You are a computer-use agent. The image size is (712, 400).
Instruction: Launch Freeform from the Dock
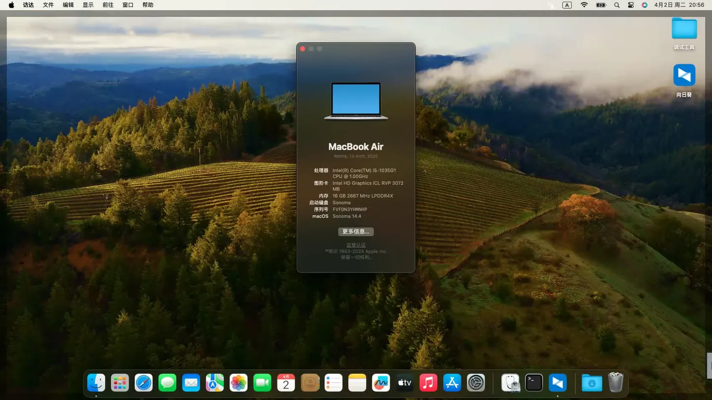click(x=381, y=383)
